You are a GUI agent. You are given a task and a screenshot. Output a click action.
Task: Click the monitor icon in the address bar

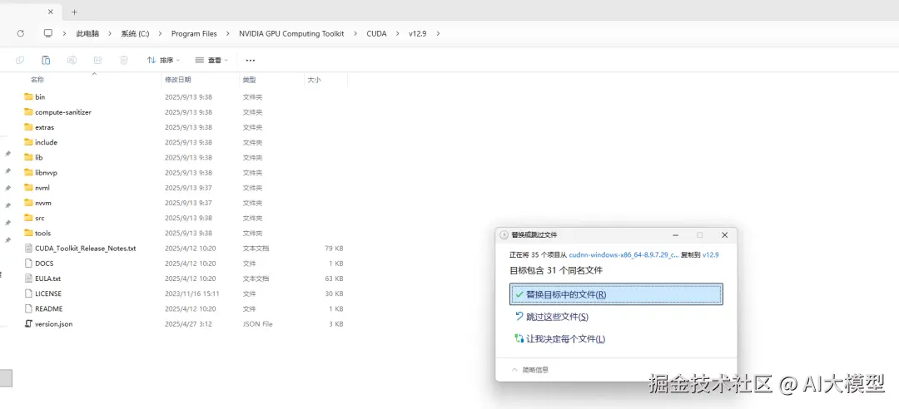coord(48,33)
